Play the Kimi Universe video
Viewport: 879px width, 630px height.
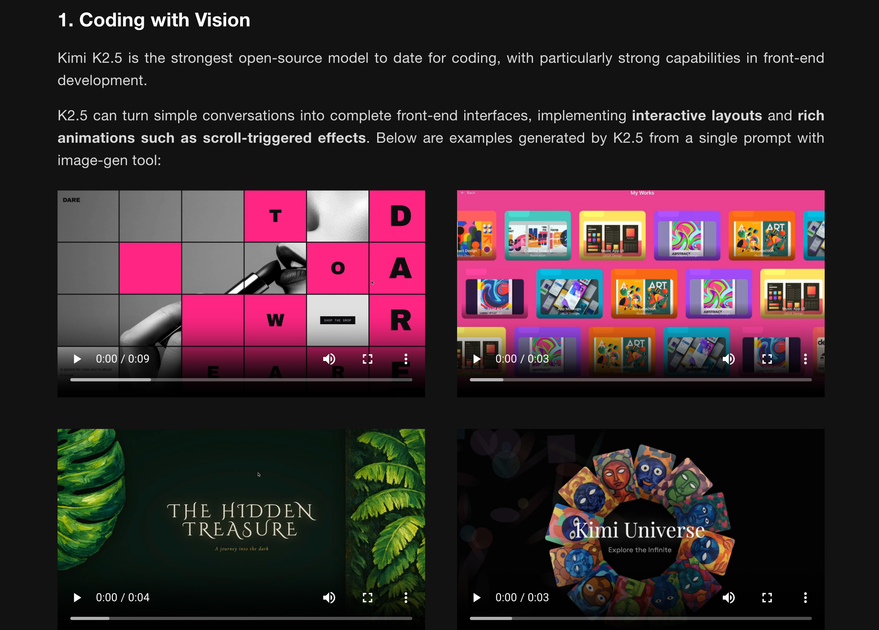[477, 598]
